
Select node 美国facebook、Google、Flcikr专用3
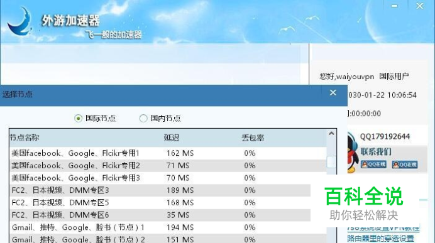168,178
